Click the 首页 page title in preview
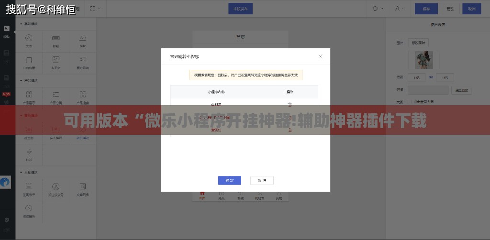Viewport: 490px width, 240px height. click(240, 37)
